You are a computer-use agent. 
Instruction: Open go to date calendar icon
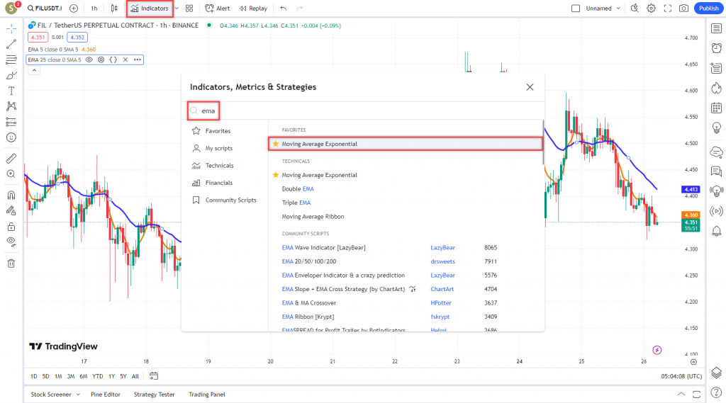154,376
